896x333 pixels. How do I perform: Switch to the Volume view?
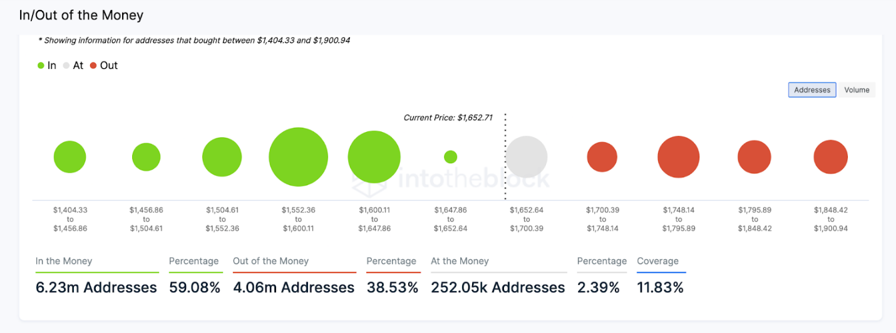pyautogui.click(x=857, y=90)
